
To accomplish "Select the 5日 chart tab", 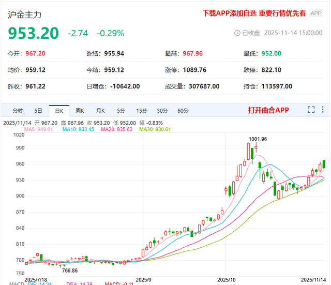I will [x=38, y=110].
